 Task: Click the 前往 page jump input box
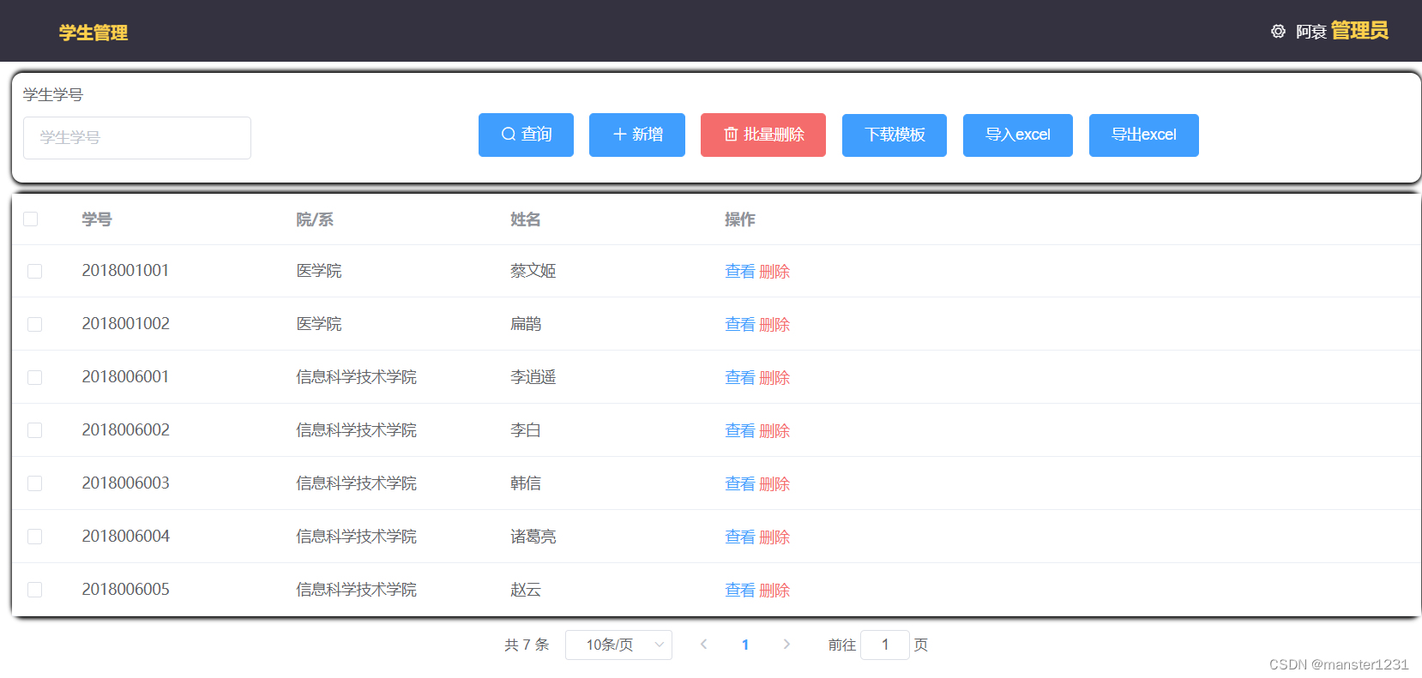click(884, 645)
